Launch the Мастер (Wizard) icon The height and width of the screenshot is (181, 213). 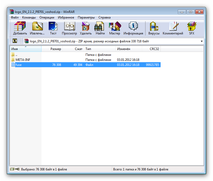point(115,26)
